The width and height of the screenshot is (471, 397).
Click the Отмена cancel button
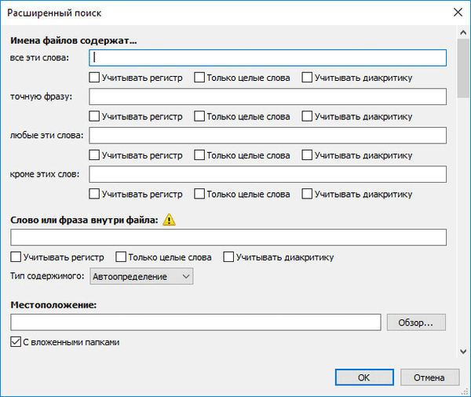[429, 377]
